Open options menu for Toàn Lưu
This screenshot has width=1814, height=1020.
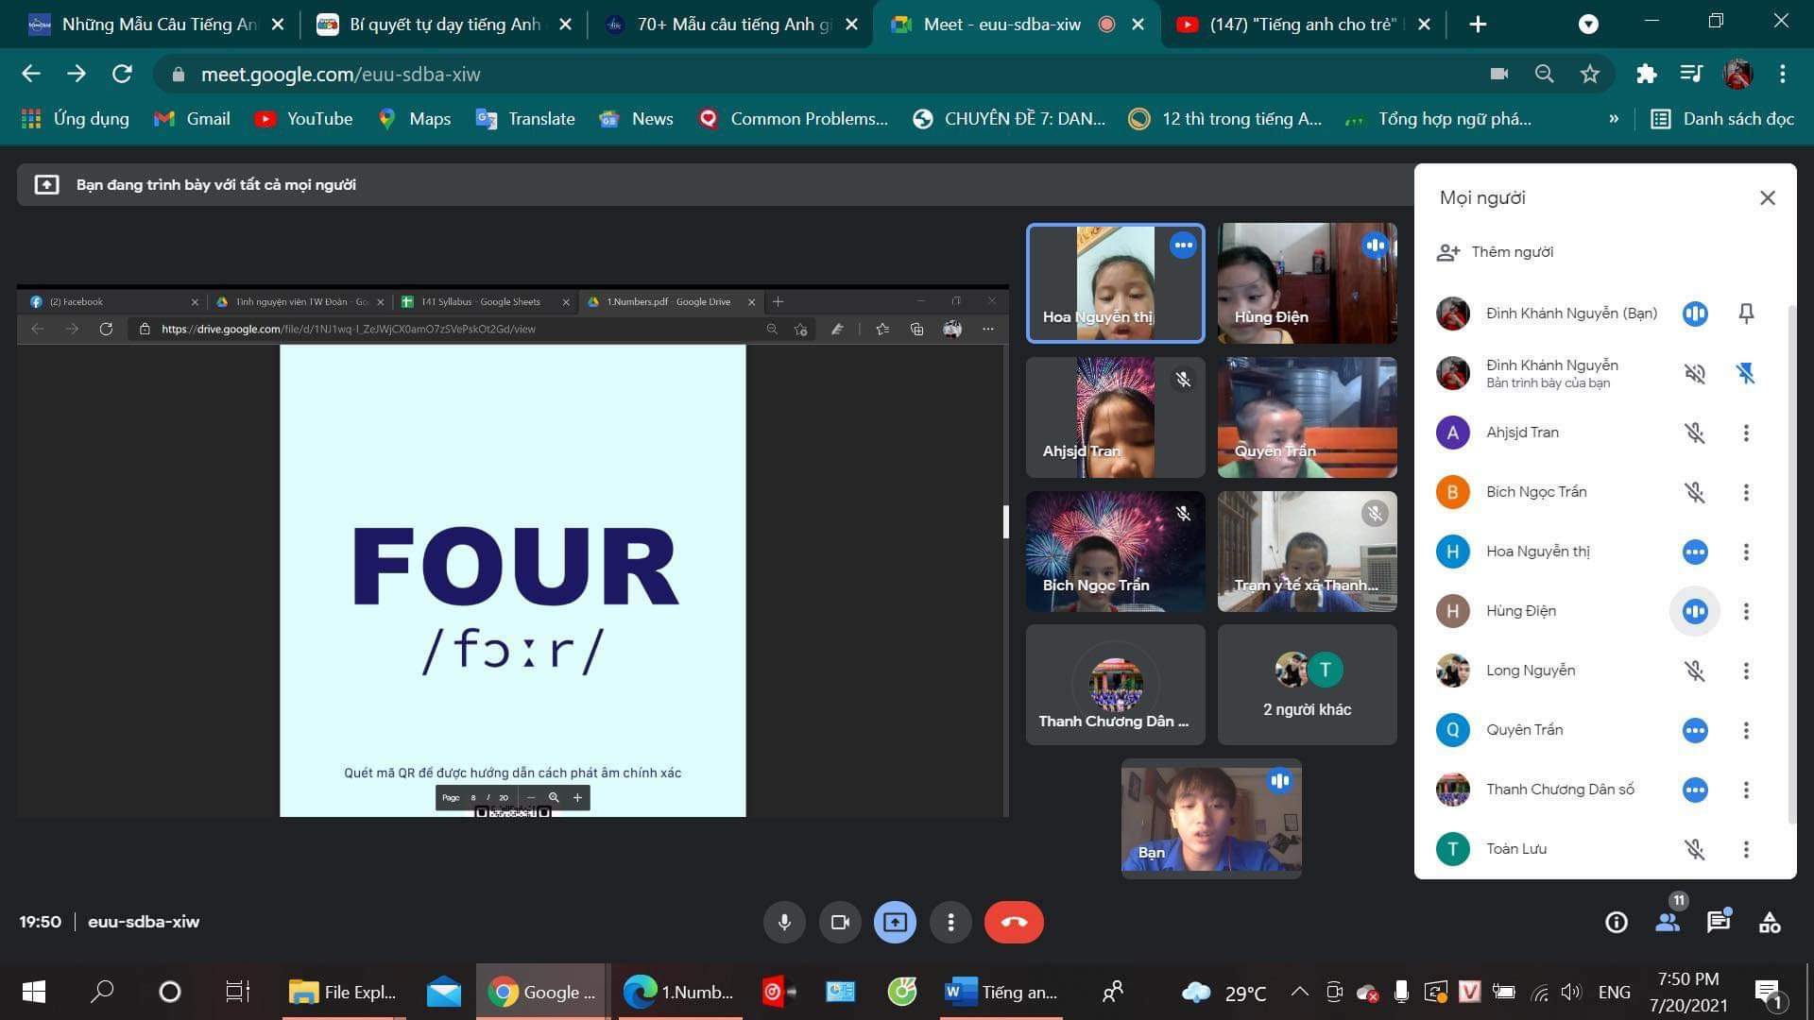[x=1745, y=849]
